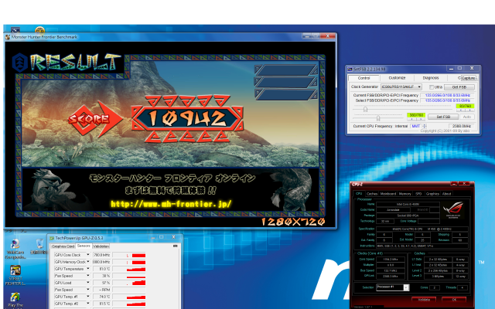Image resolution: width=495 pixels, height=309 pixels.
Task: Open GPU Memory Clock sensor dropdown
Action: [88, 262]
